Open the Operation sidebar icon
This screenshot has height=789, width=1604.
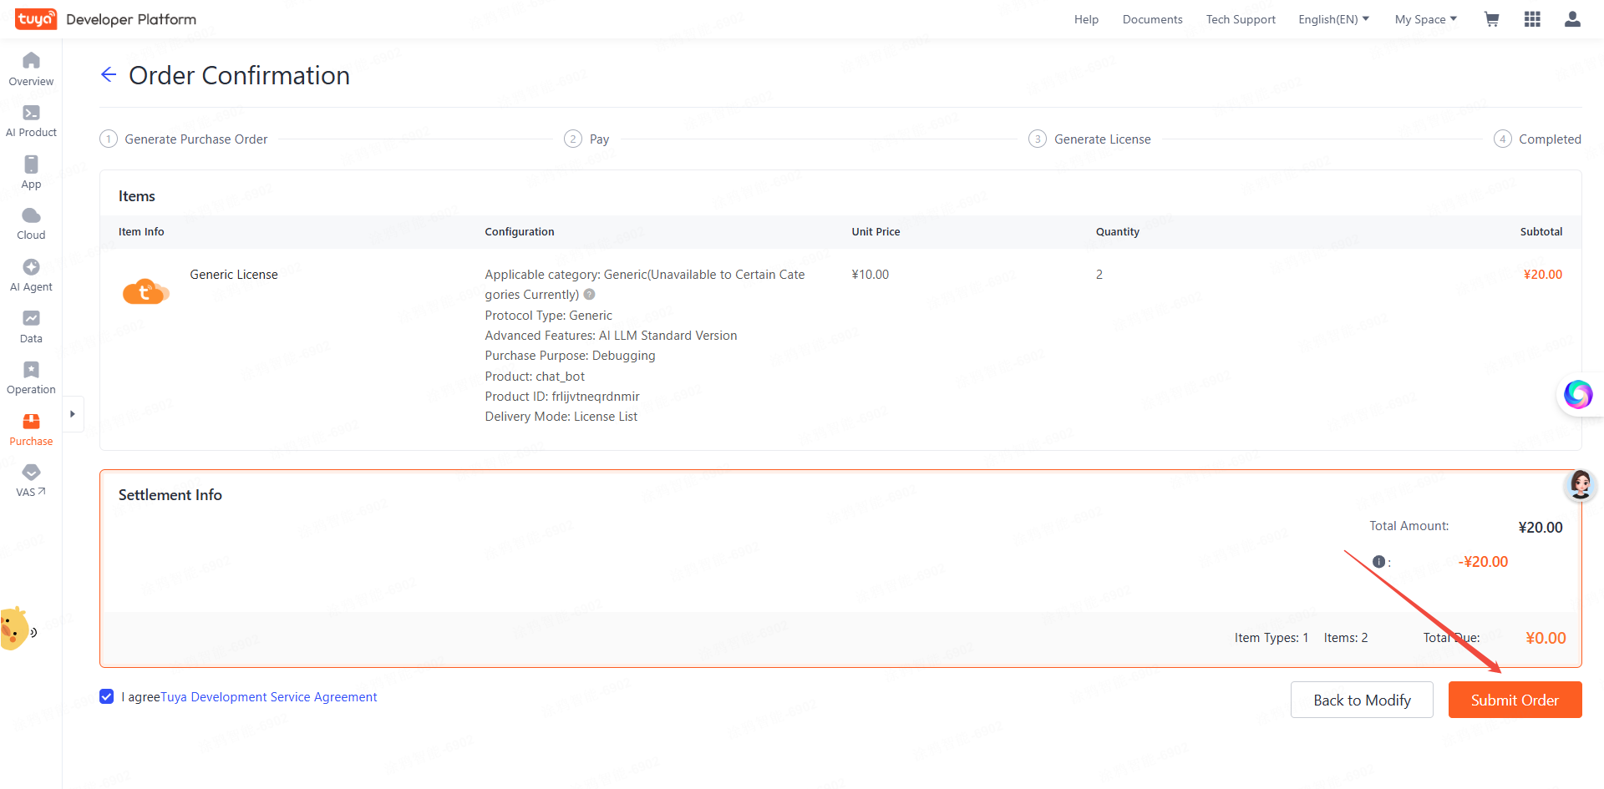pyautogui.click(x=31, y=370)
